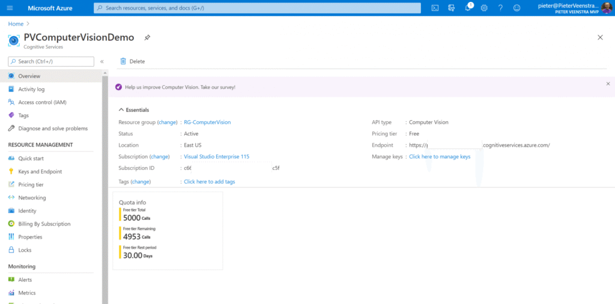This screenshot has height=304, width=615.
Task: Click the Free tier Total 5000 value
Action: click(x=132, y=217)
